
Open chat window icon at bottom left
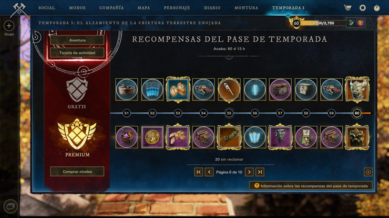click(x=11, y=206)
